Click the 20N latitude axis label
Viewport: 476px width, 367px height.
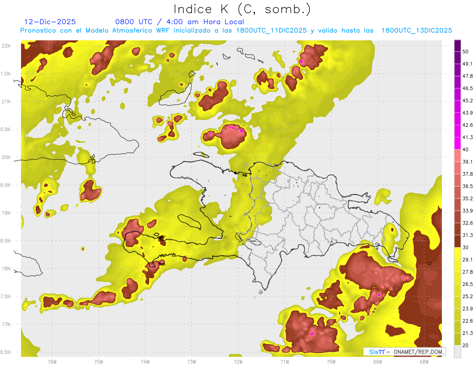[6, 157]
